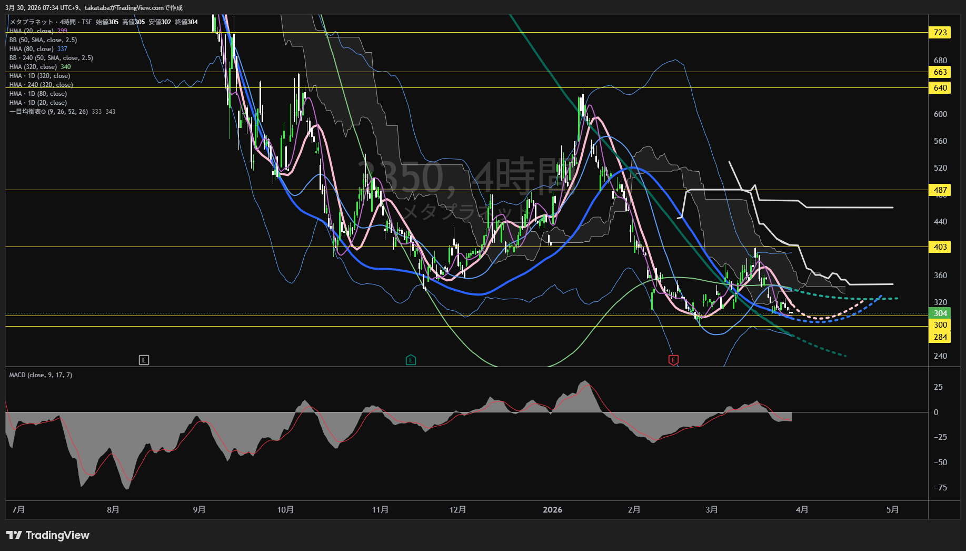Click the 10月 label on time axis

(285, 509)
